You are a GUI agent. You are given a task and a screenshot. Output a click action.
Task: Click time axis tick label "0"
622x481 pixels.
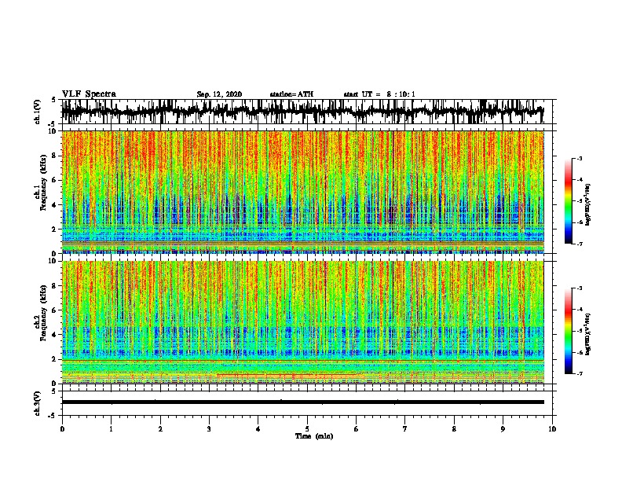62,429
